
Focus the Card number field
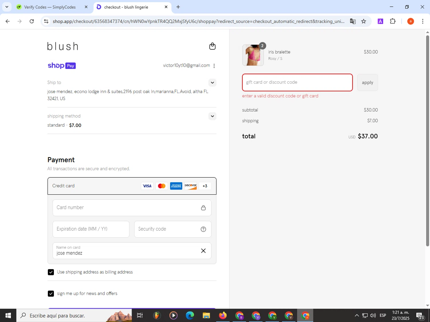pos(132,208)
